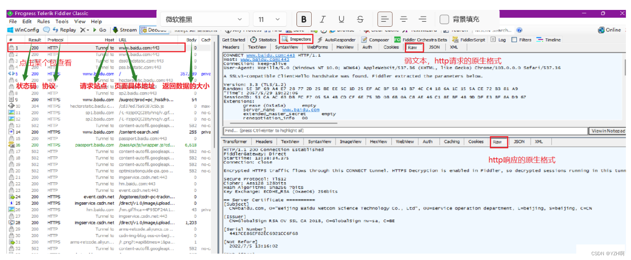
Task: Click the Find text input field
Action: tap(405, 131)
